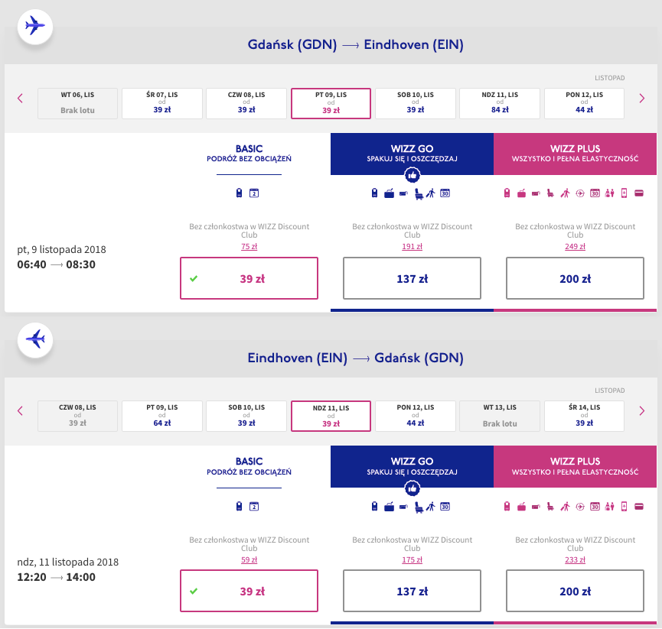The height and width of the screenshot is (629, 662).
Task: Show earlier outbound dates with left arrow
Action: point(20,98)
